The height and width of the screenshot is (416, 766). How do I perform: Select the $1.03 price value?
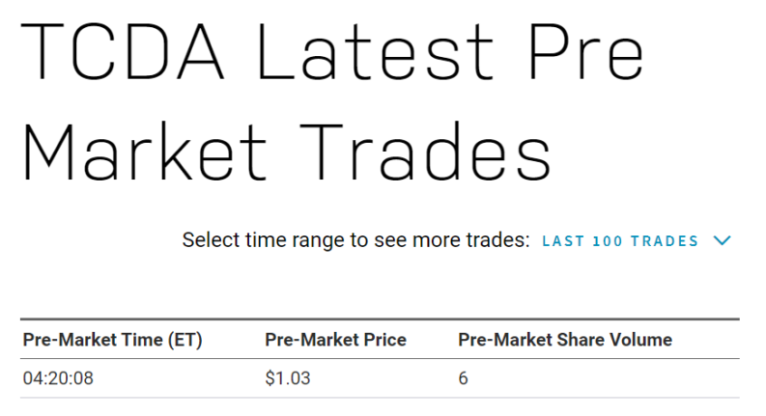(288, 378)
